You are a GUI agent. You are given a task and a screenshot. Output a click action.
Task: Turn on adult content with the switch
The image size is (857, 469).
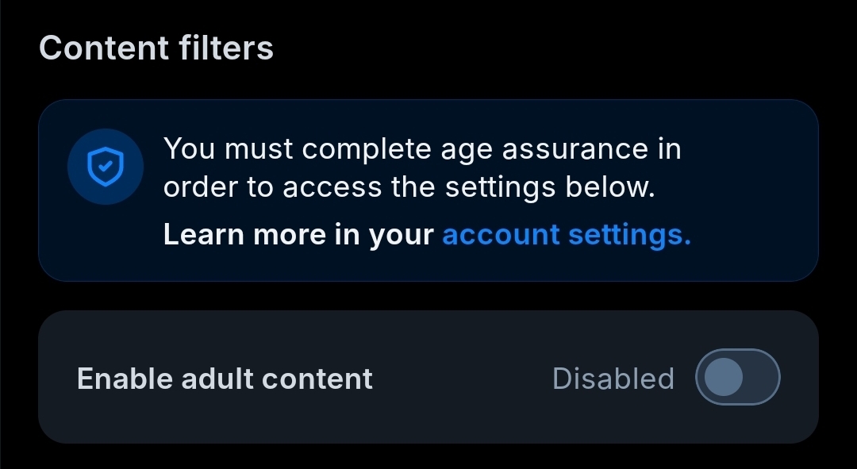(737, 377)
